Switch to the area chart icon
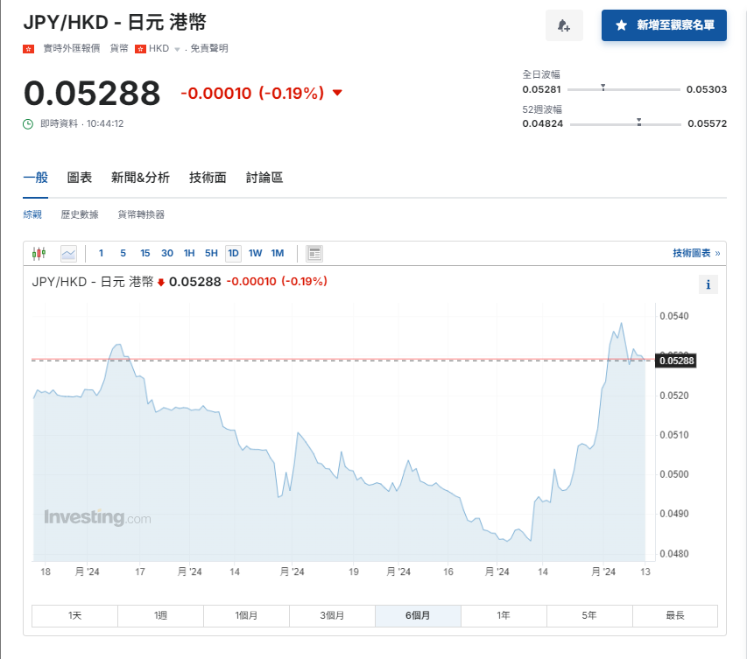Viewport: 747px width, 659px height. (68, 253)
